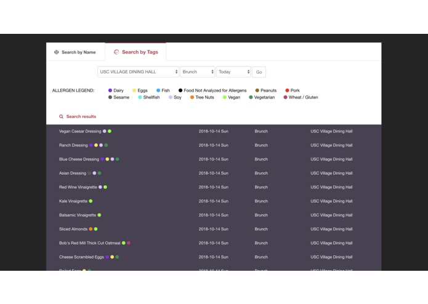This screenshot has width=428, height=304.
Task: Select the Vegan Caesar Dressing item
Action: 80,132
